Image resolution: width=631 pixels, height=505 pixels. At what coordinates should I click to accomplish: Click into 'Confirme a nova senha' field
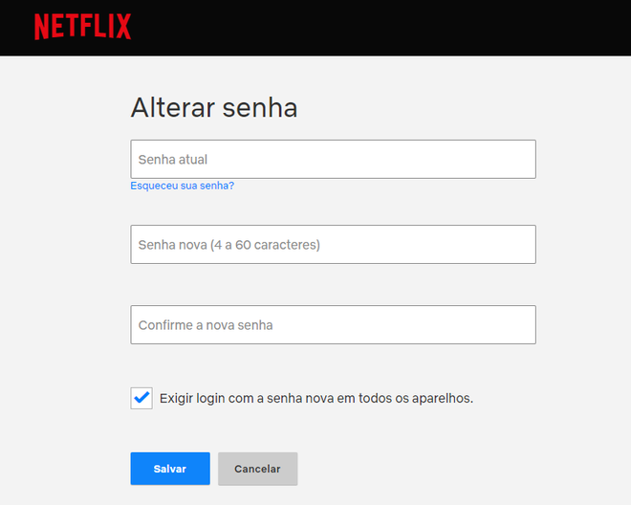(x=334, y=324)
